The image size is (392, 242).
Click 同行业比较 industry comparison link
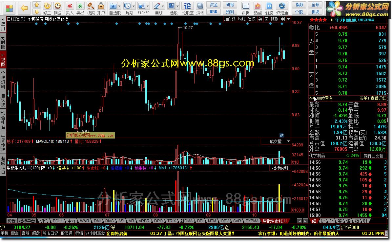pos(374,156)
